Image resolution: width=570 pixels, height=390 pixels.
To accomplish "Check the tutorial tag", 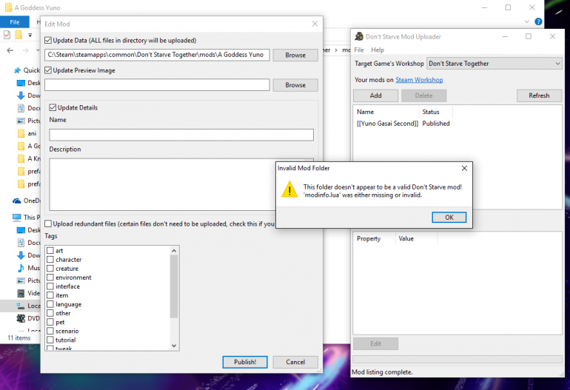I will coord(50,340).
